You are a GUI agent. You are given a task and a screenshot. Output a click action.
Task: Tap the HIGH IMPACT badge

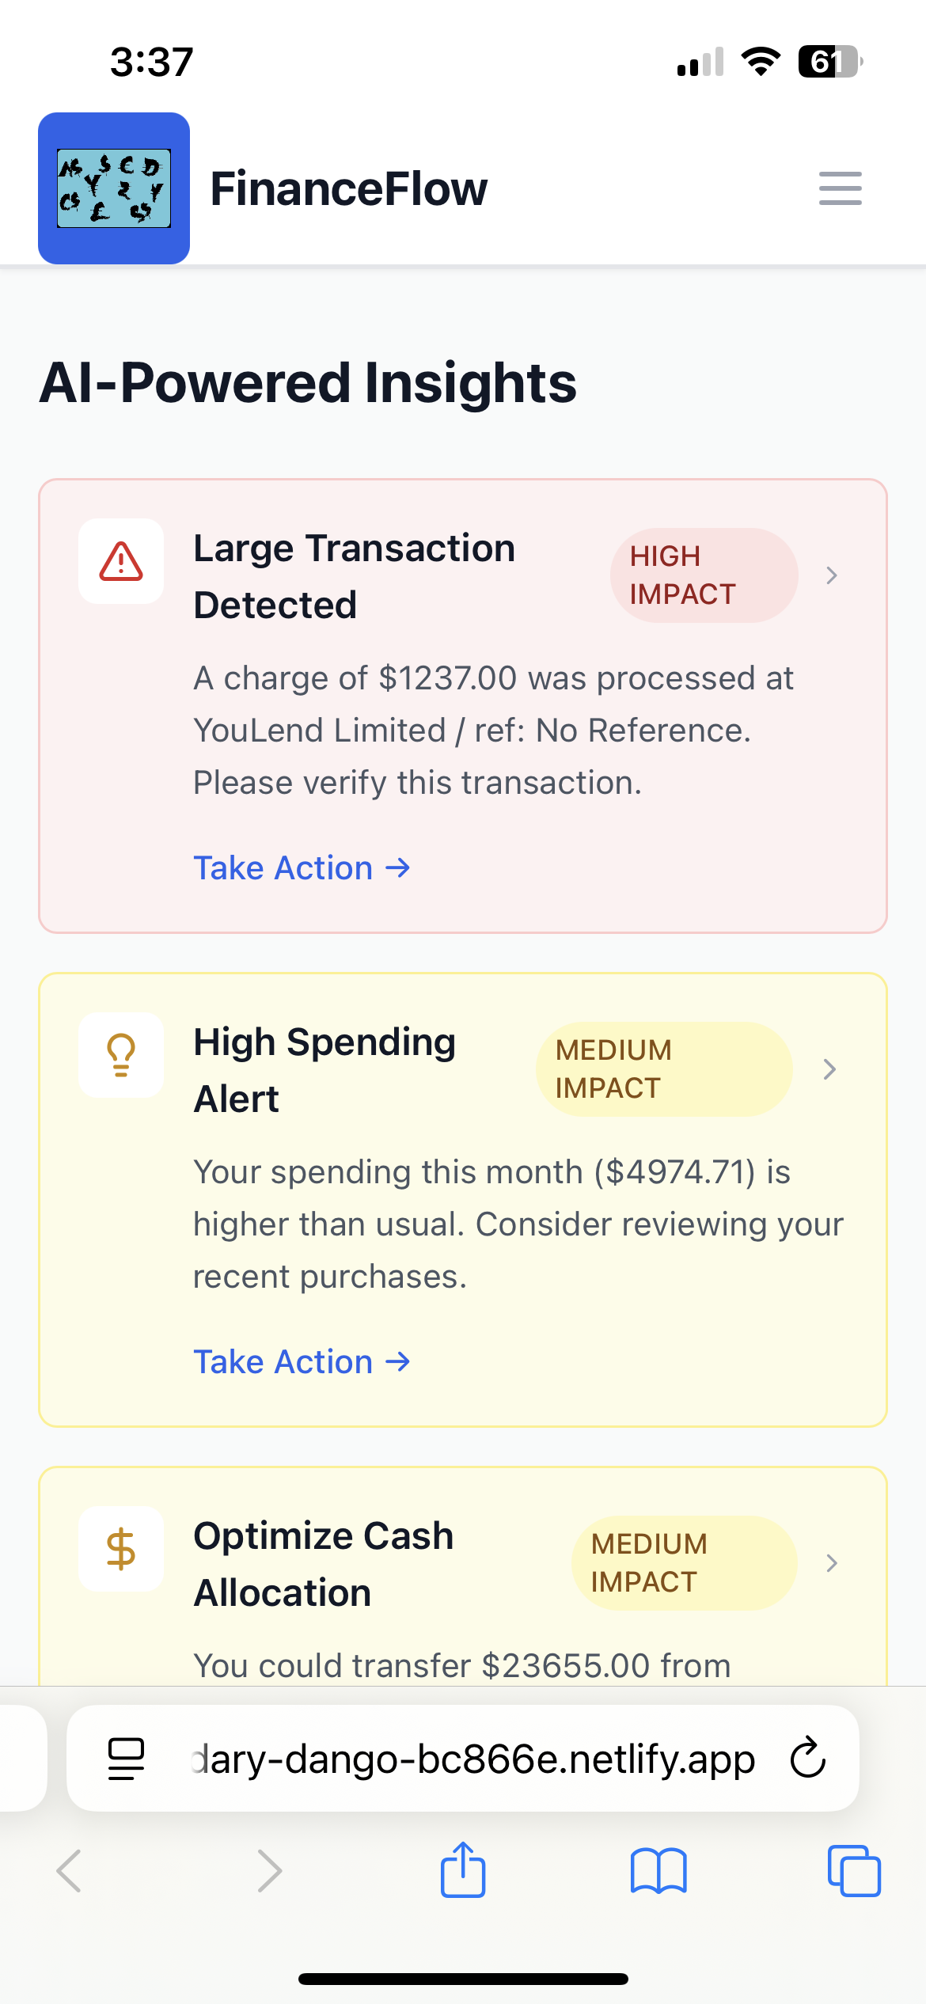pyautogui.click(x=704, y=575)
